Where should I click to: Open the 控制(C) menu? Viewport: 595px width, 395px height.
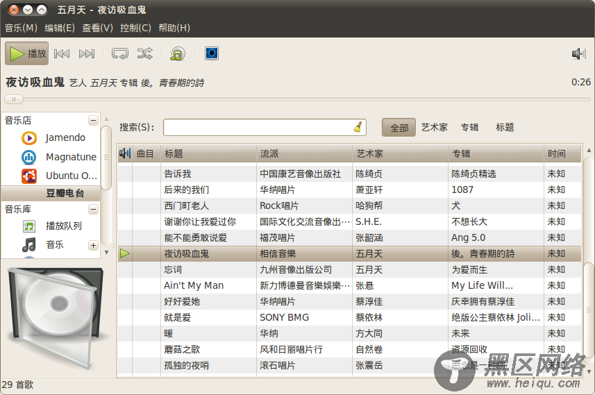tap(135, 28)
